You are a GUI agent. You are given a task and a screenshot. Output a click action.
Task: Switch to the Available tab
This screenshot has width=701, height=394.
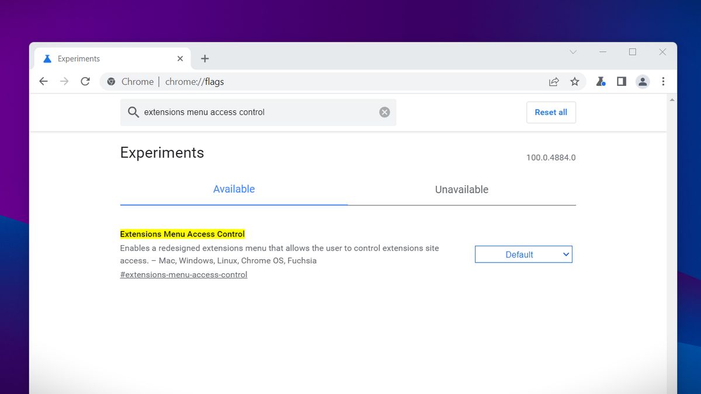point(234,189)
